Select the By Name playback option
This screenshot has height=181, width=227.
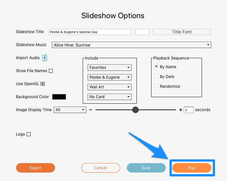(156, 66)
